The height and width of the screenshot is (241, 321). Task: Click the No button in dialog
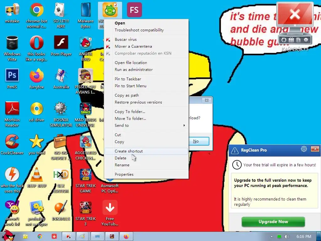tap(198, 141)
